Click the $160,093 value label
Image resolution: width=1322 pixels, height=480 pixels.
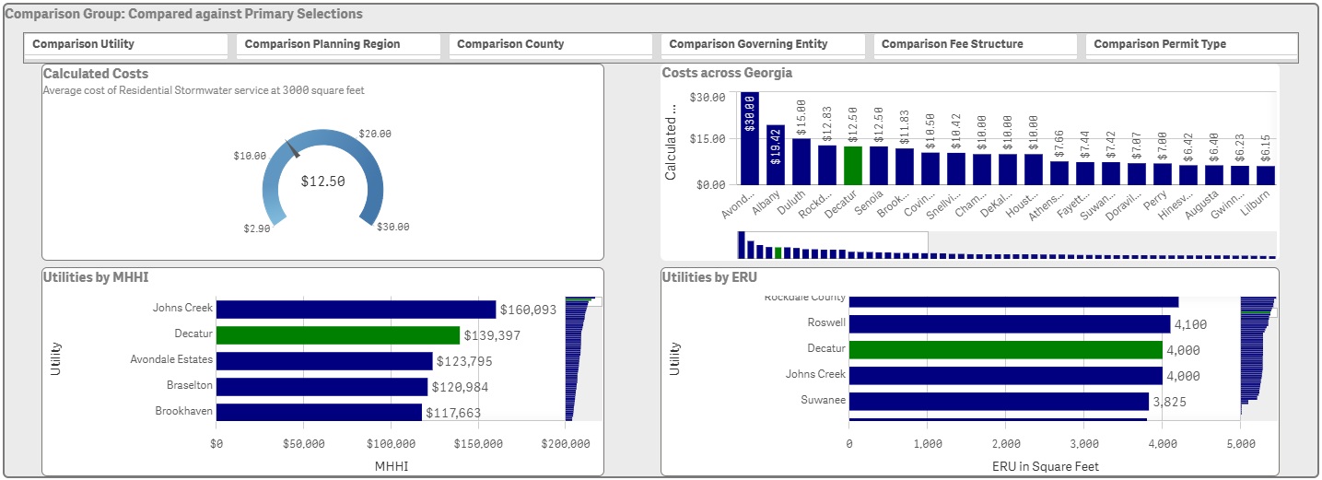pyautogui.click(x=528, y=310)
